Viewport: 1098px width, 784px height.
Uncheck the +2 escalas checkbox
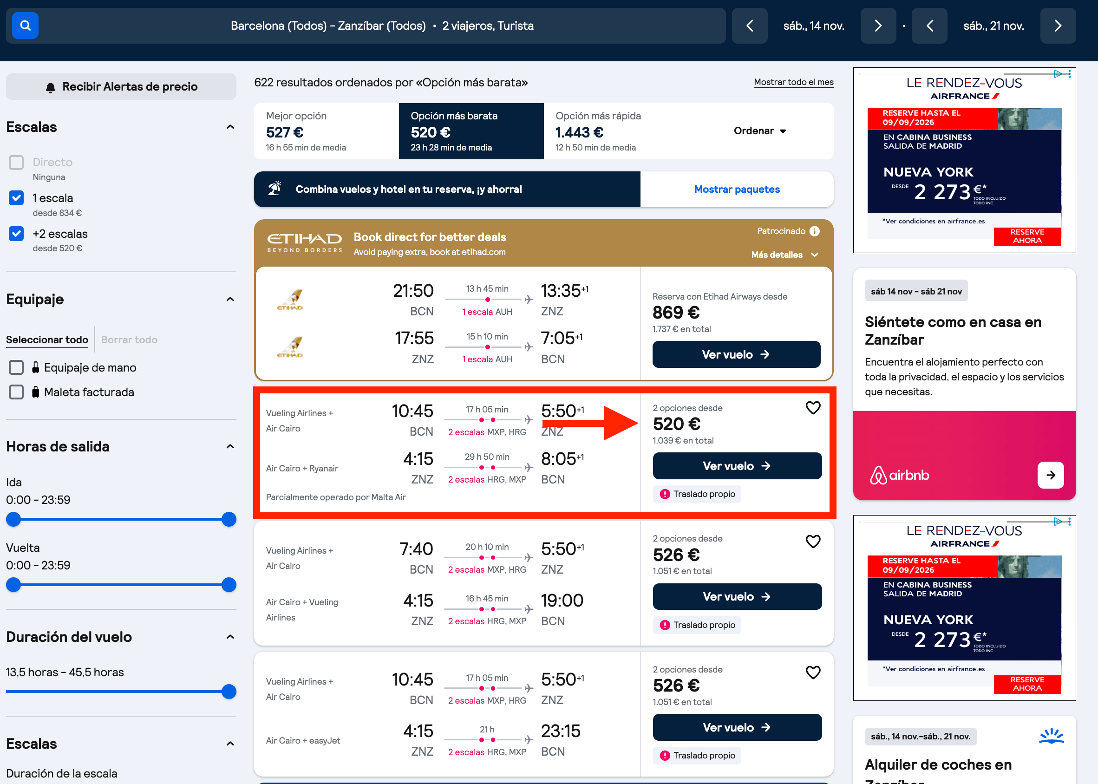tap(16, 234)
